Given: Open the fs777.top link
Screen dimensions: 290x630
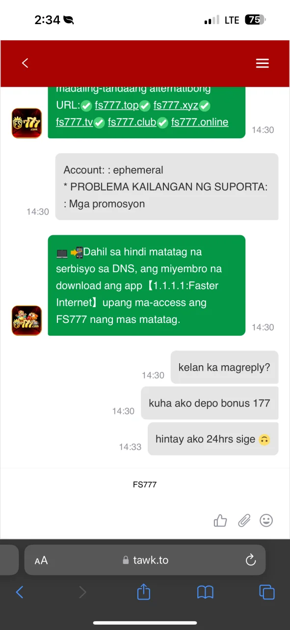Looking at the screenshot, I should [x=117, y=105].
